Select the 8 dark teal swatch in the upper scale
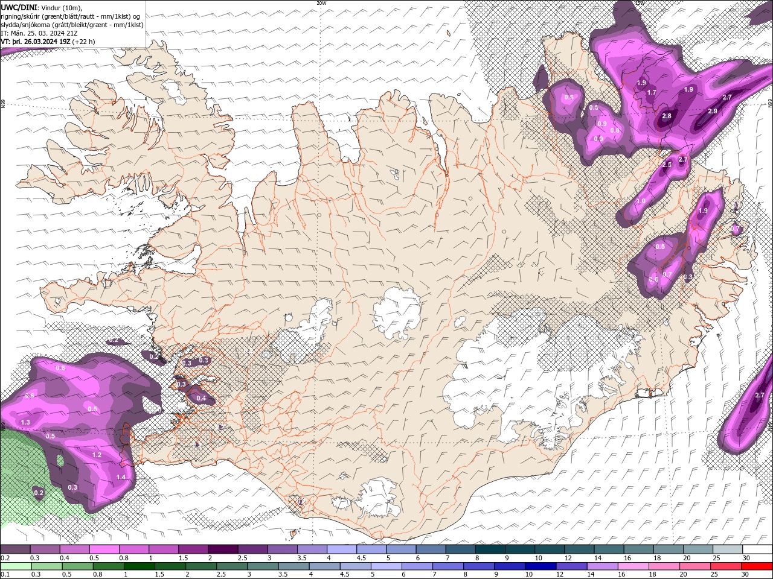This screenshot has height=579, width=773. (x=490, y=549)
